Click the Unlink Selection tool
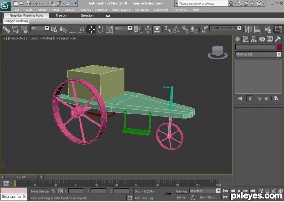 (16, 29)
